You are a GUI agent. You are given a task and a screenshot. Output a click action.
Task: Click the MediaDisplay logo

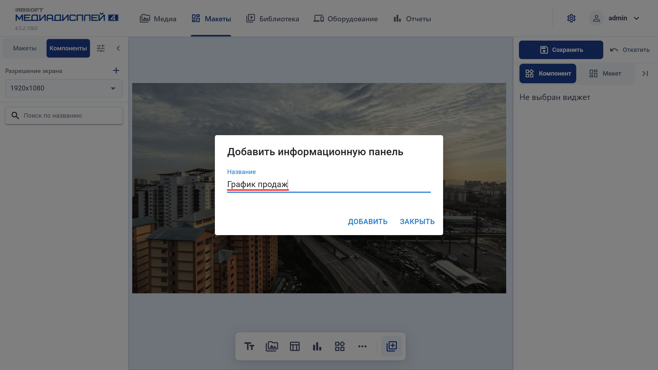click(67, 15)
